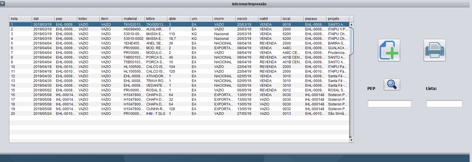Select the T5B50103... material cell
Screen dimensions: 472x162
[x=133, y=62]
